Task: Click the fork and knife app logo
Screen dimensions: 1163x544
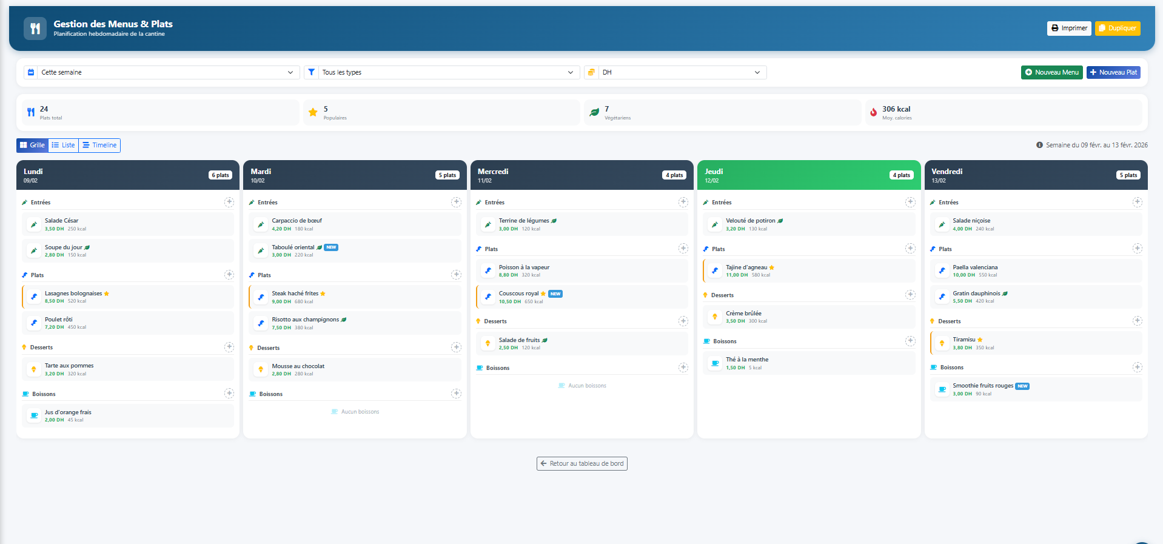Action: (x=35, y=29)
